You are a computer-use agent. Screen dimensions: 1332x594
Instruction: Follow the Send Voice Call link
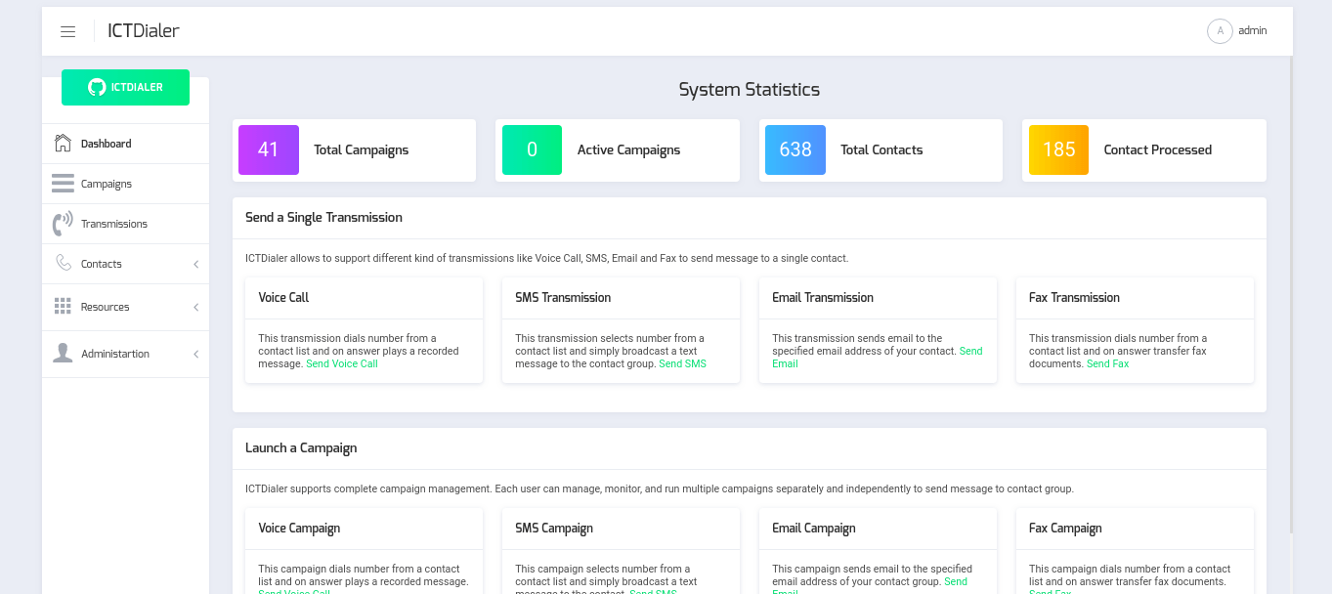point(341,363)
